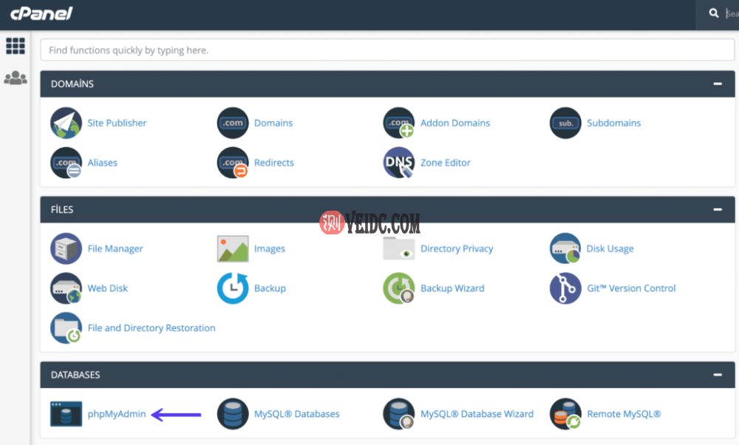Open File and Directory Restoration
The image size is (739, 445).
coord(151,327)
